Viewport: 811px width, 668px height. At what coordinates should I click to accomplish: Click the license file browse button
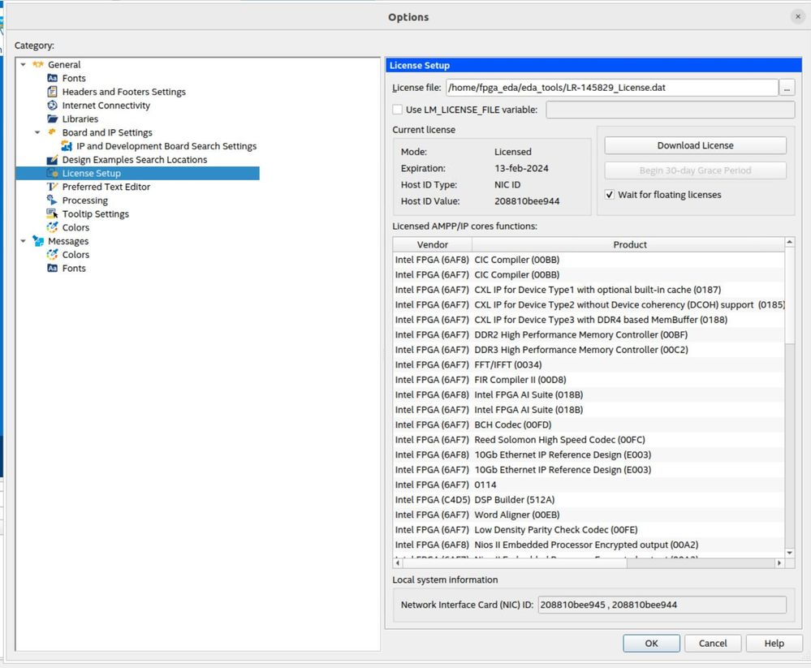pyautogui.click(x=787, y=88)
